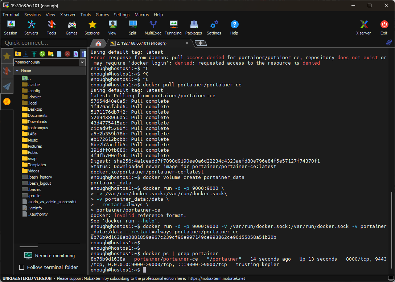Open the mobaxterm.mobatek.net link
395x282 pixels.
(x=217, y=278)
